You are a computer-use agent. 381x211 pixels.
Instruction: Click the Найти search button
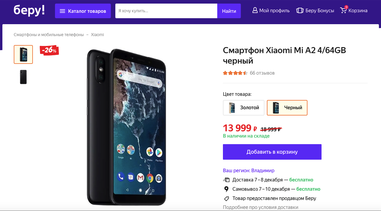229,11
